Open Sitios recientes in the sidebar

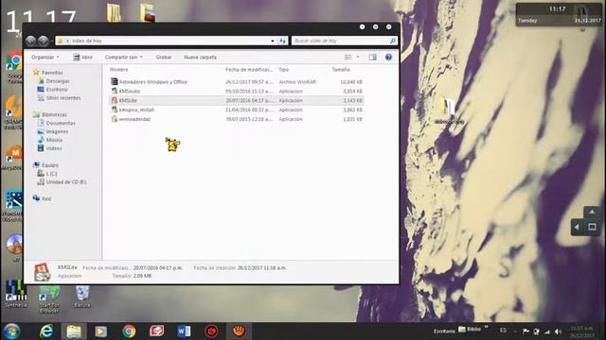(x=59, y=98)
